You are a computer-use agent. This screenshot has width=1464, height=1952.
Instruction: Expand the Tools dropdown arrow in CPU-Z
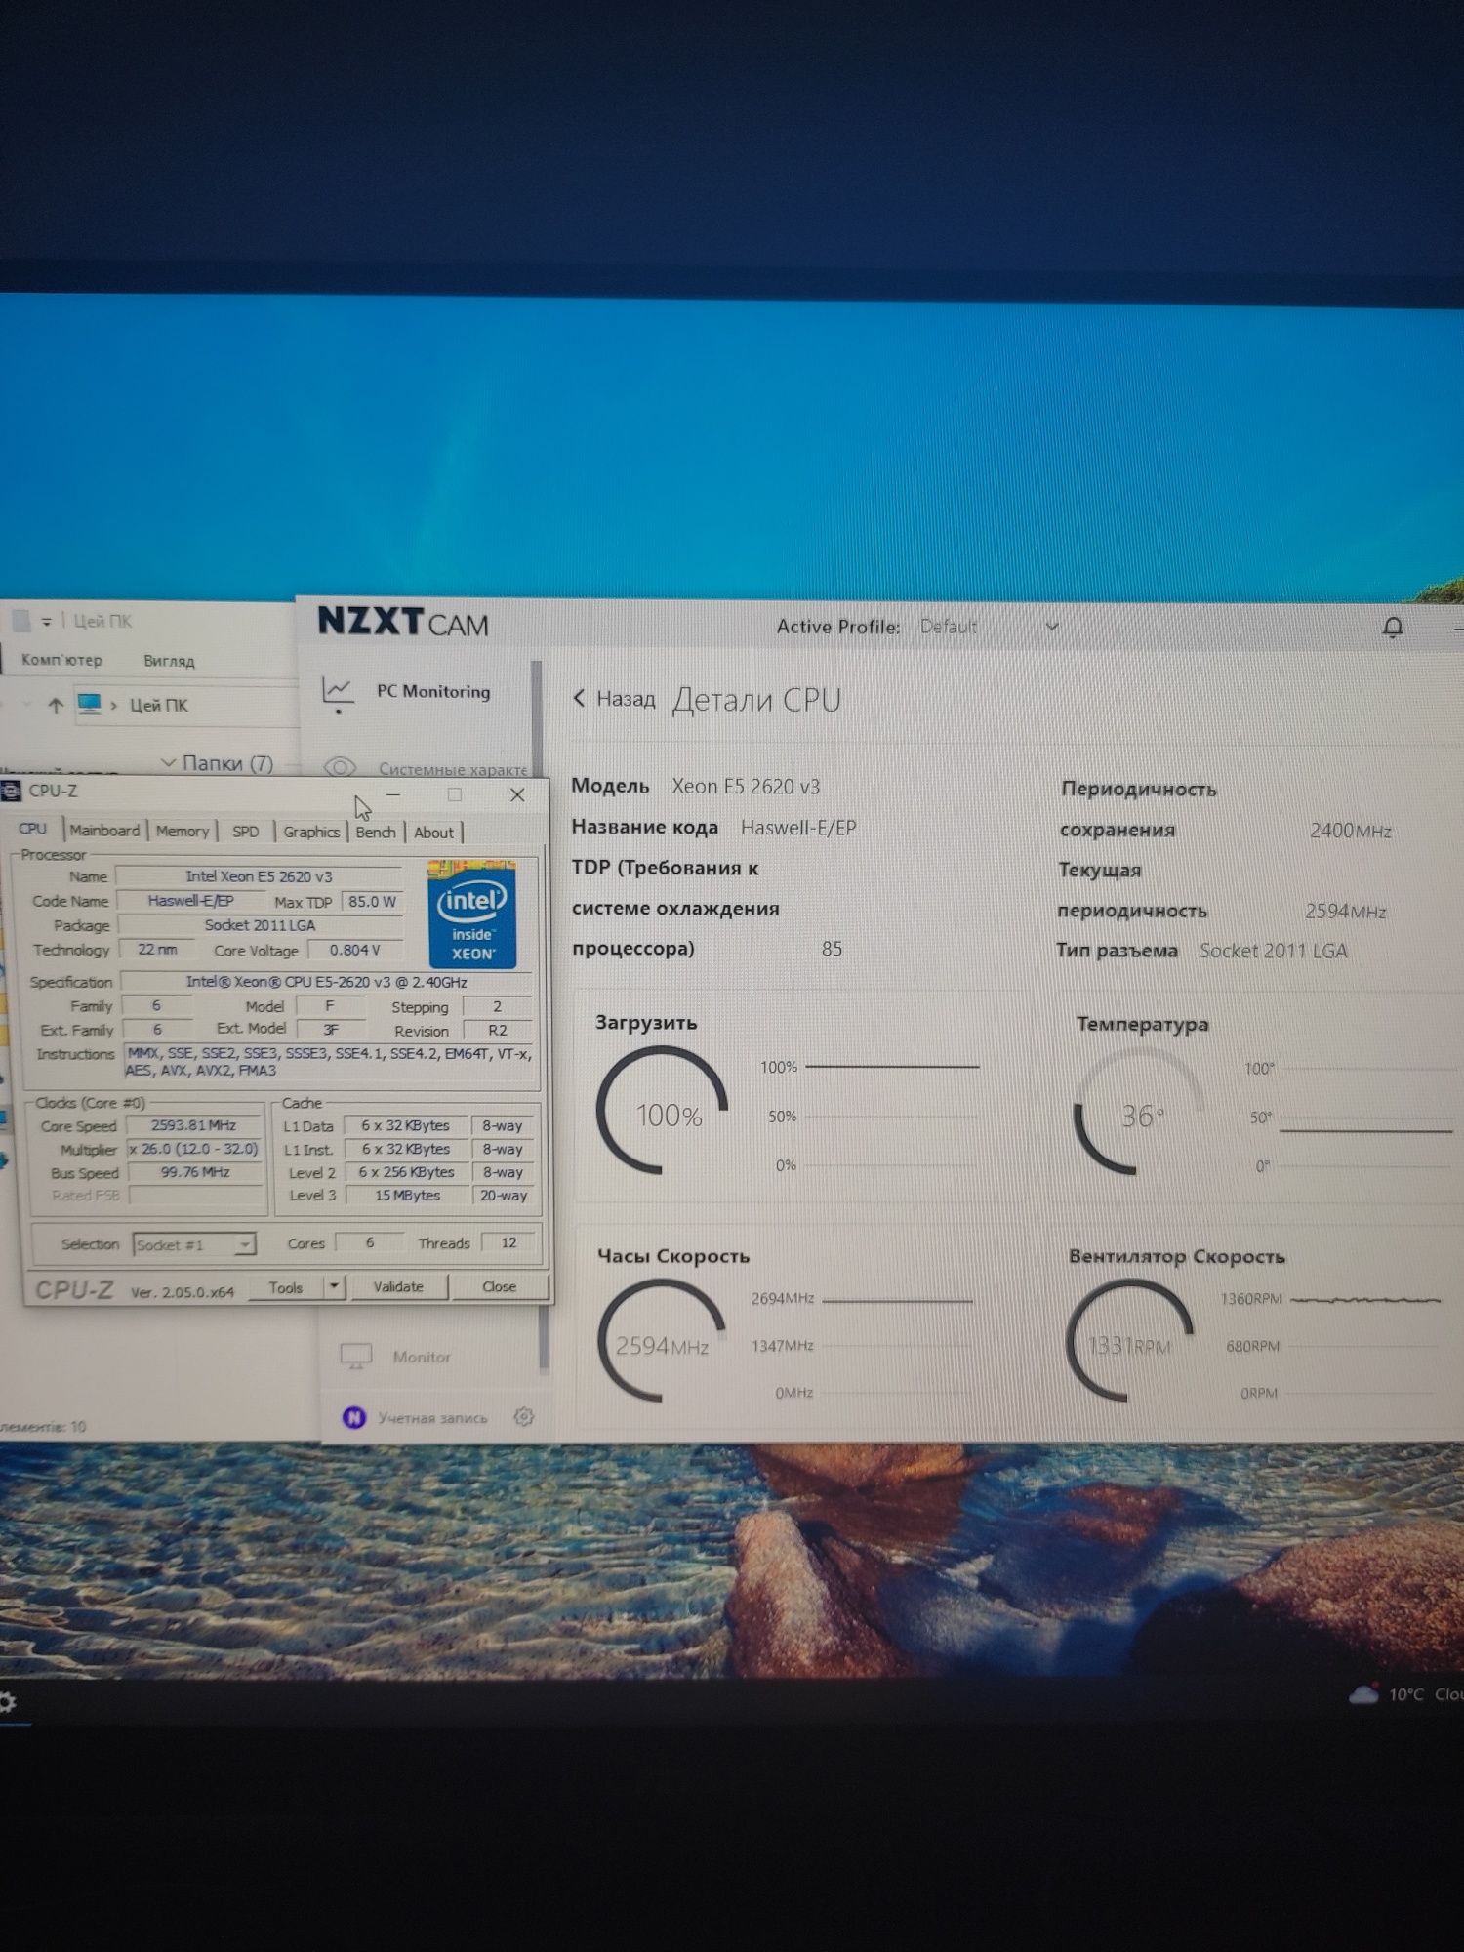click(x=335, y=1287)
